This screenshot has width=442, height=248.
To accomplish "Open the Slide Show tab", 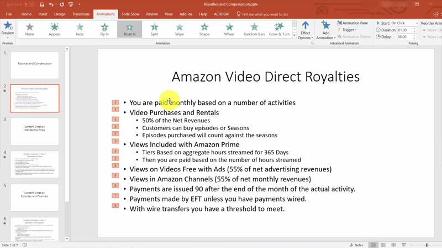I will pos(130,14).
